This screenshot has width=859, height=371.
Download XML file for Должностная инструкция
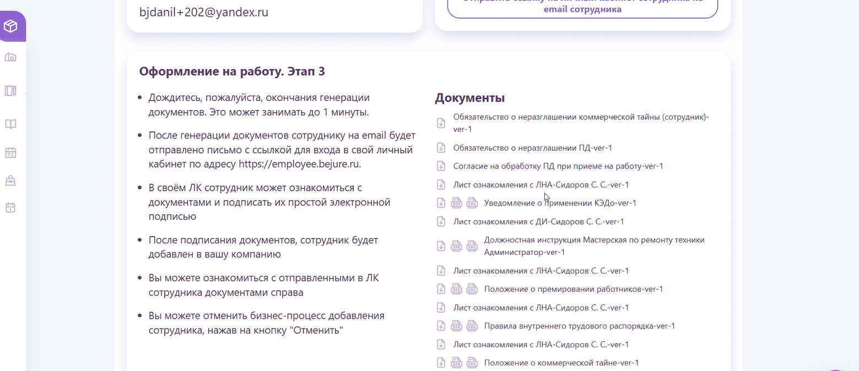(x=472, y=246)
